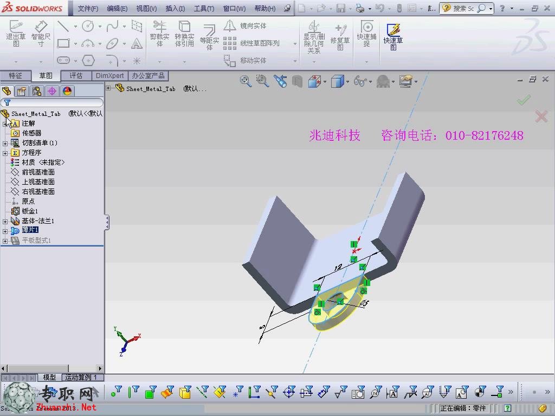This screenshot has height=416, width=555.
Task: Select the Polygon sketch tool
Action: coord(88,61)
